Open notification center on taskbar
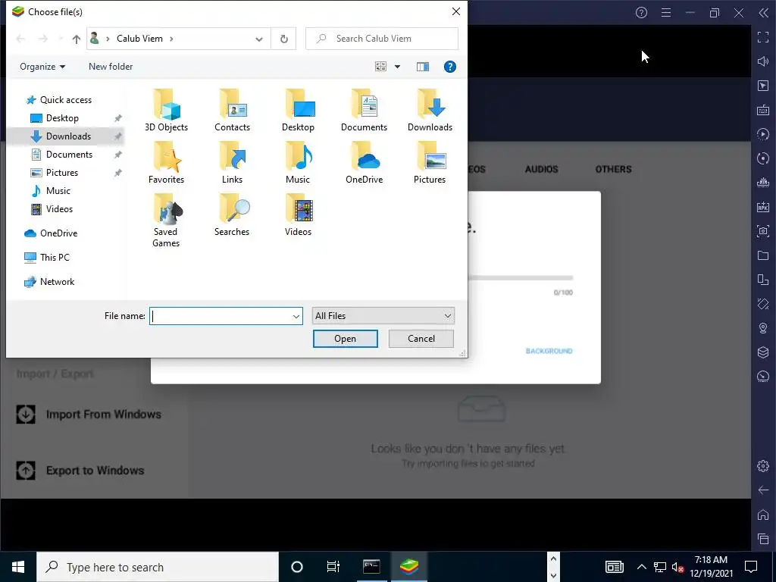 (751, 567)
